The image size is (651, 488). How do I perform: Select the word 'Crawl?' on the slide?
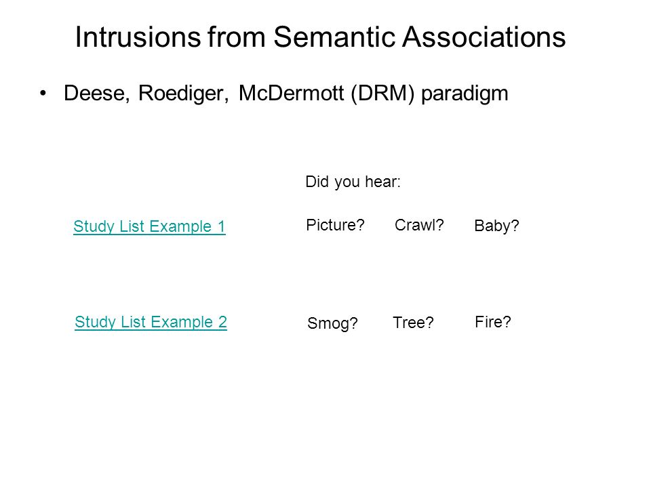tap(419, 225)
